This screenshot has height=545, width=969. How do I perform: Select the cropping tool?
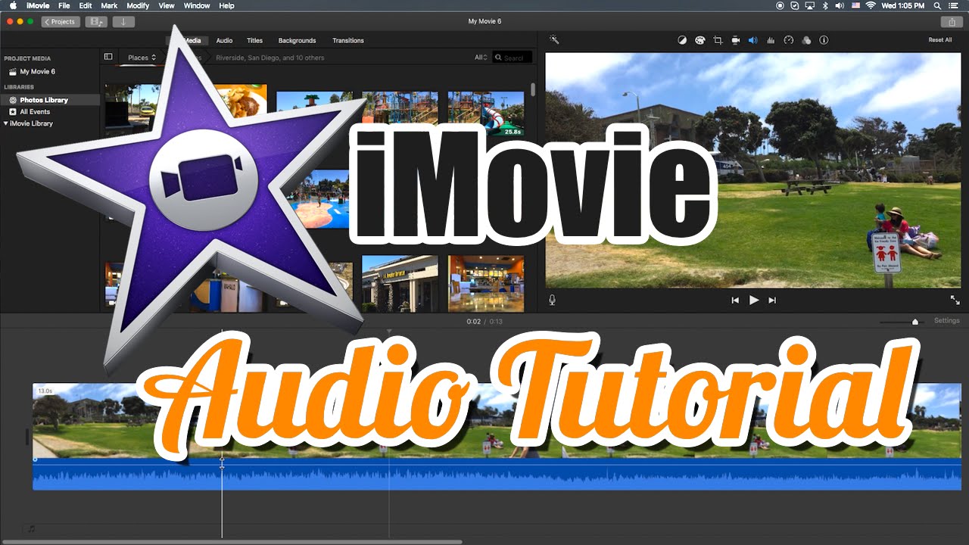(718, 40)
